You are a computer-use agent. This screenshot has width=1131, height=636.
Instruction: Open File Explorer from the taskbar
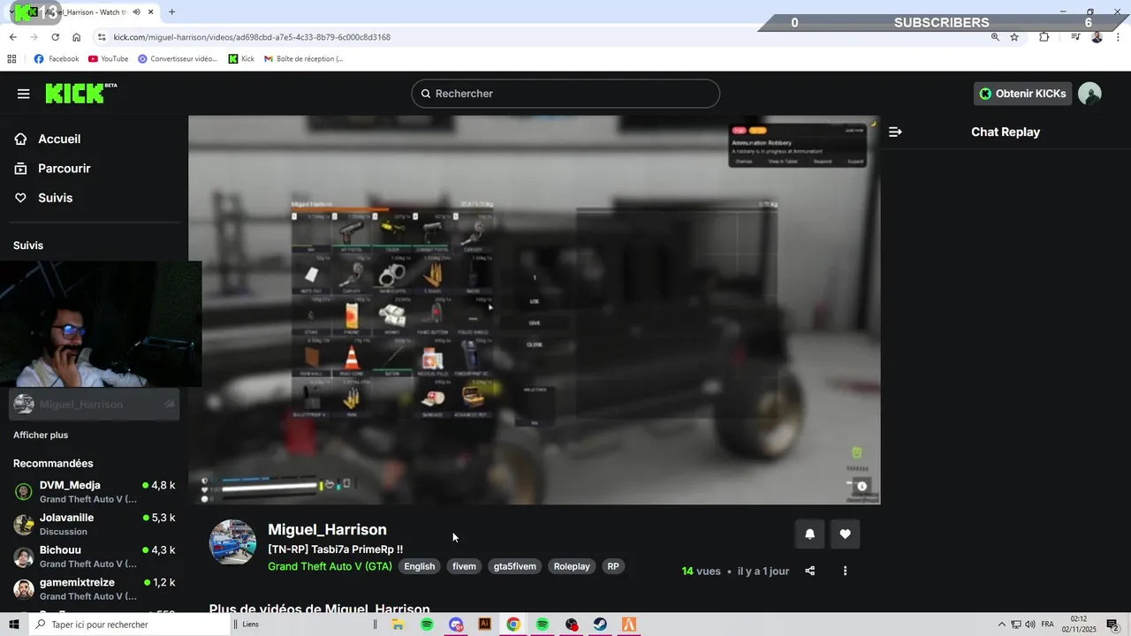(x=398, y=625)
